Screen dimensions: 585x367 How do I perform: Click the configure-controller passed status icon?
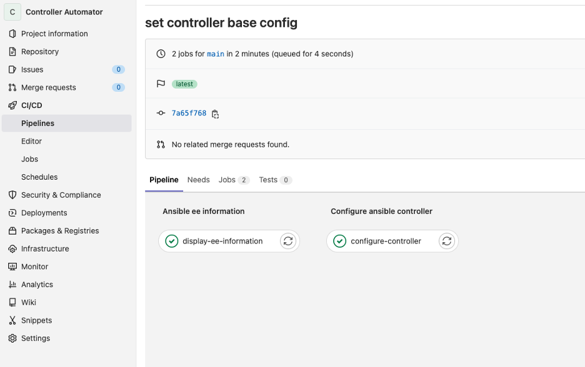(339, 241)
